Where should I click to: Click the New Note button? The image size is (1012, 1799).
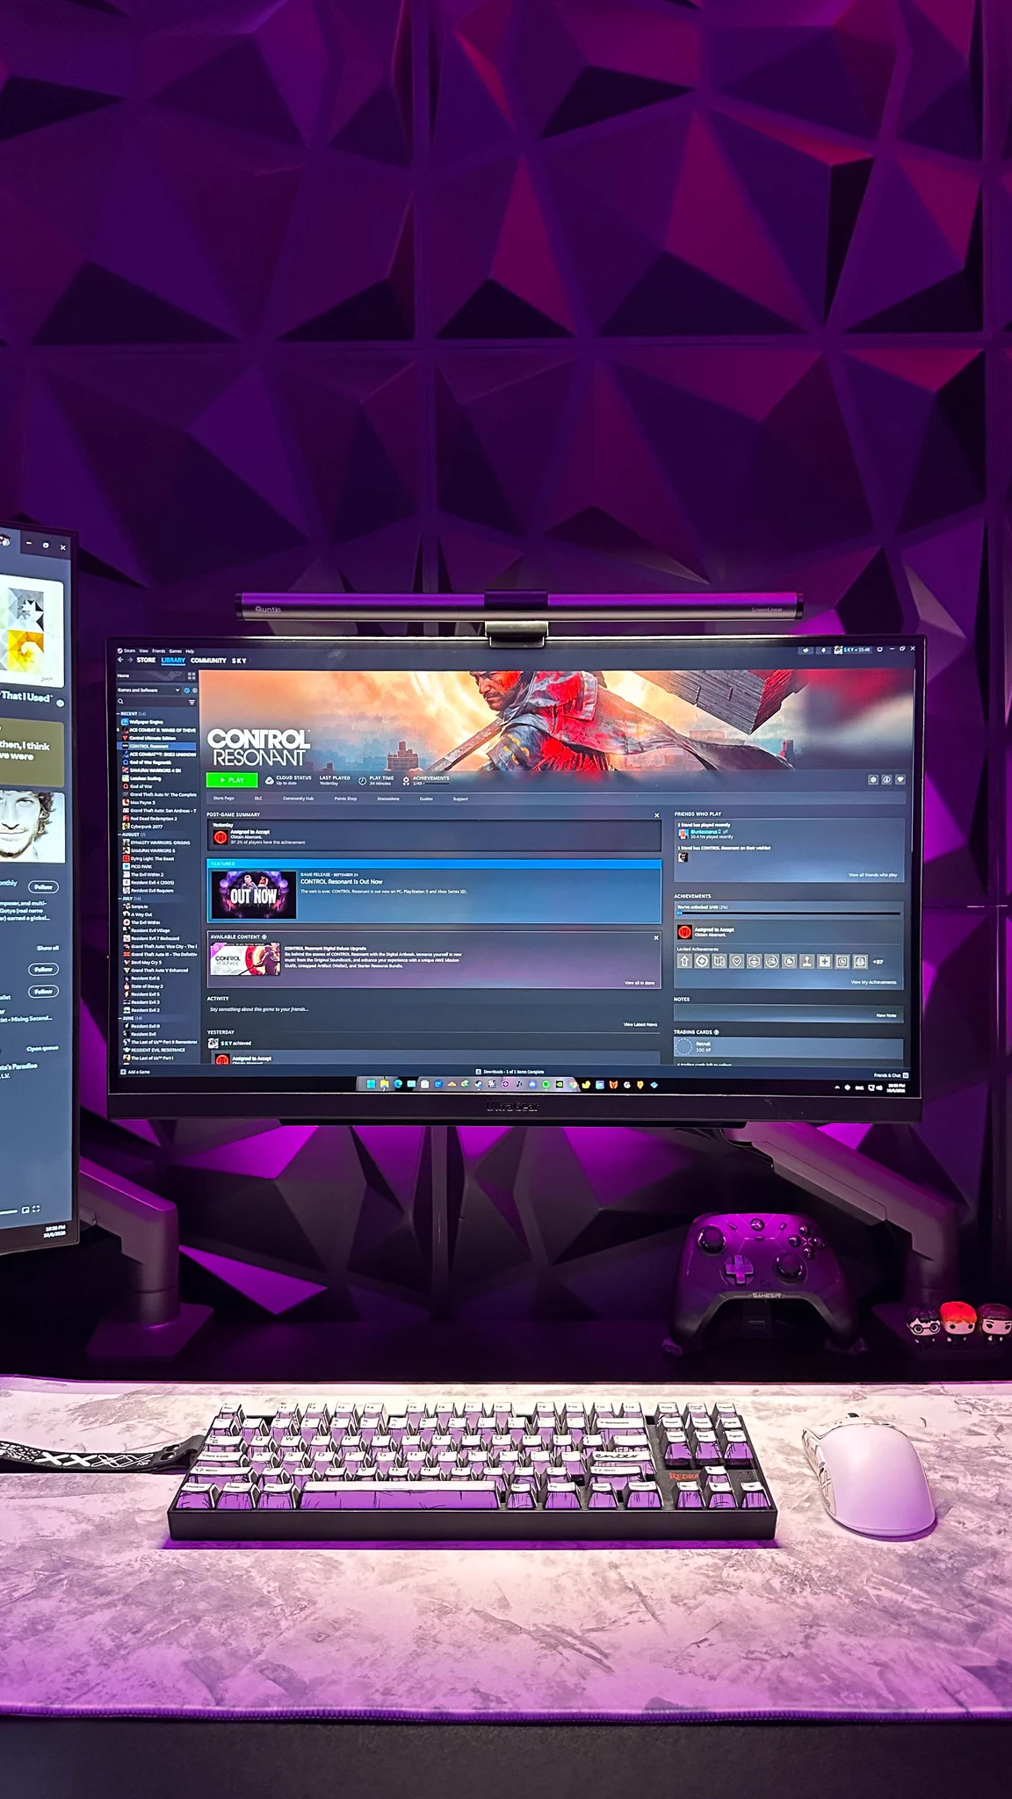click(886, 1015)
